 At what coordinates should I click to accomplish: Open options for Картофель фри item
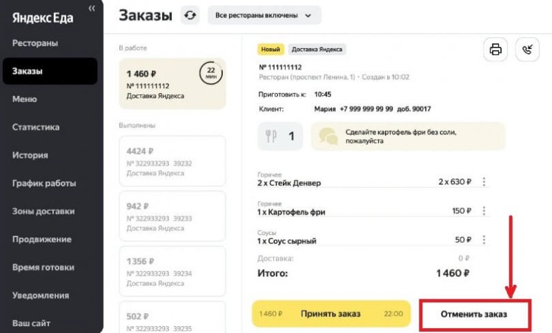click(x=484, y=211)
